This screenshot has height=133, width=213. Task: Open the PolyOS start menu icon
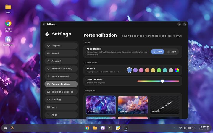[6, 128]
